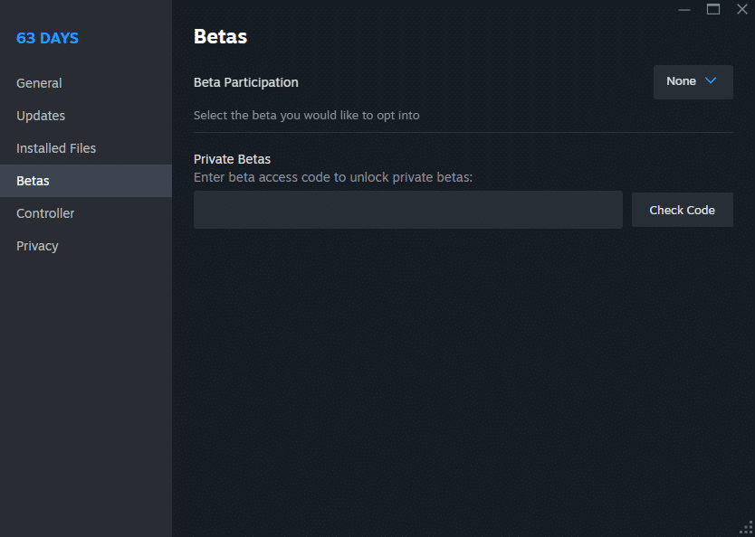This screenshot has height=537, width=755.
Task: Open the General settings tab
Action: (86, 83)
